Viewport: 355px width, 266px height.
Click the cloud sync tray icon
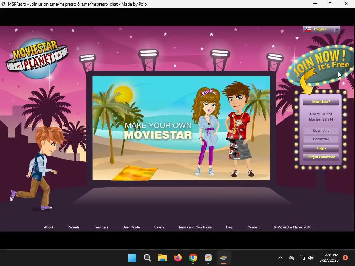tap(292, 258)
